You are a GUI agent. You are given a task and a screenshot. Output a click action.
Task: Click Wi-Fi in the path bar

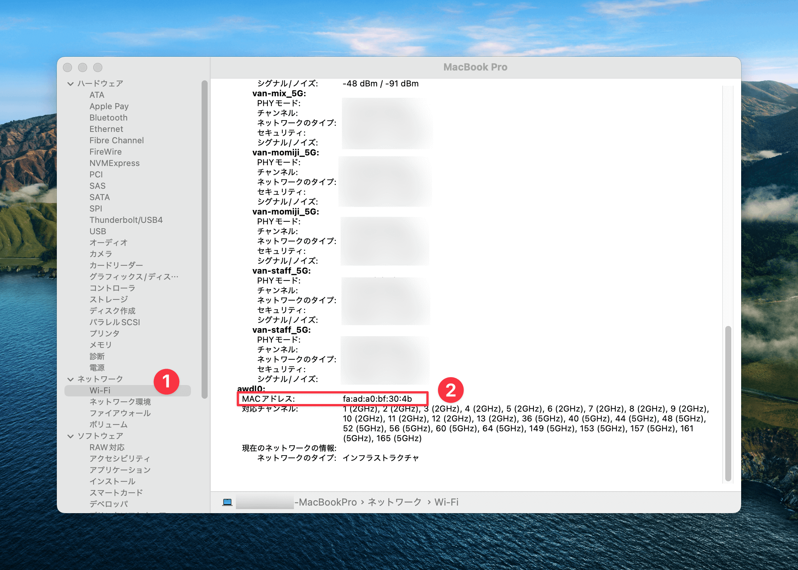coord(446,503)
